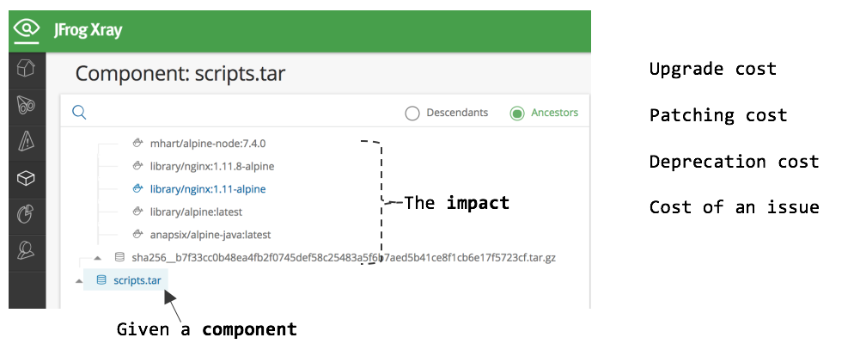Select the Descendants radio button
This screenshot has height=356, width=854.
[x=412, y=113]
